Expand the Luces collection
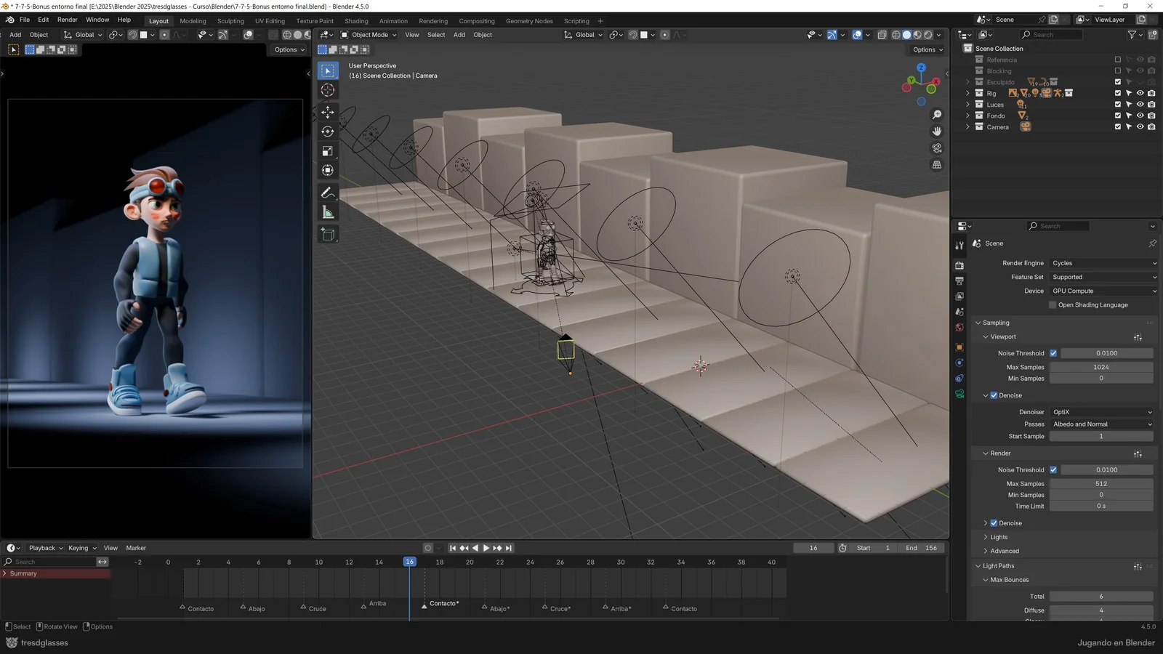 pos(967,105)
